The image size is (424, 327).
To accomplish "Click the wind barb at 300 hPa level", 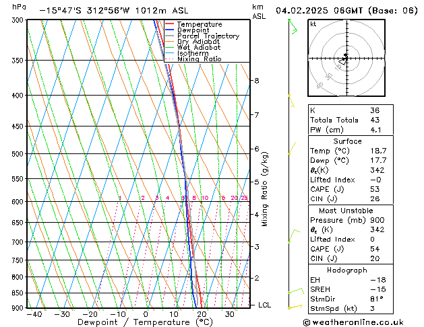I will click(293, 27).
